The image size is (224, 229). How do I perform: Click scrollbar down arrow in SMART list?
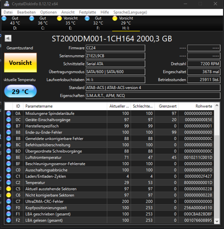[x=217, y=221]
